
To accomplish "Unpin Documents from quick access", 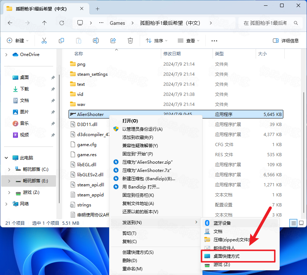I will click(x=53, y=101).
